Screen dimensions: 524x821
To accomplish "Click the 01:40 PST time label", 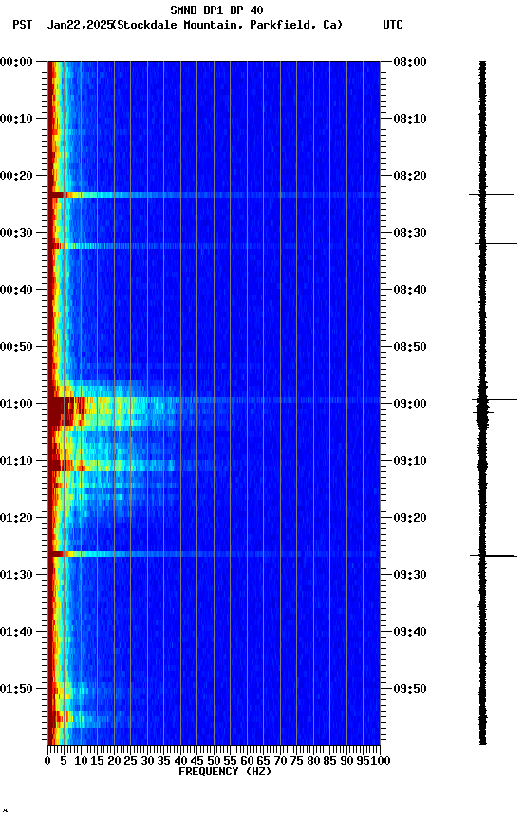I will [16, 633].
